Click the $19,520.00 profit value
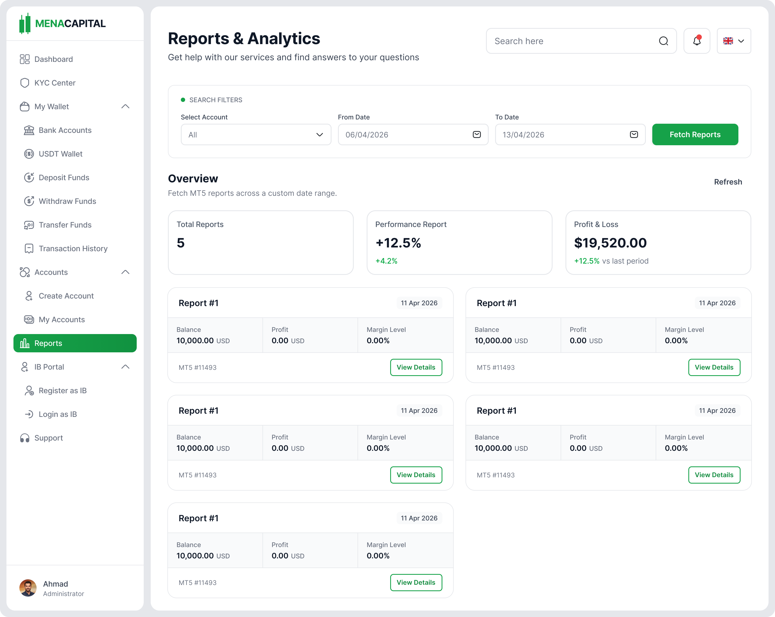The image size is (775, 617). point(610,243)
